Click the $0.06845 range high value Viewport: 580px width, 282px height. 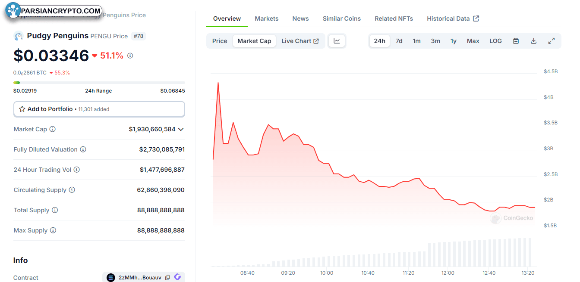[173, 91]
